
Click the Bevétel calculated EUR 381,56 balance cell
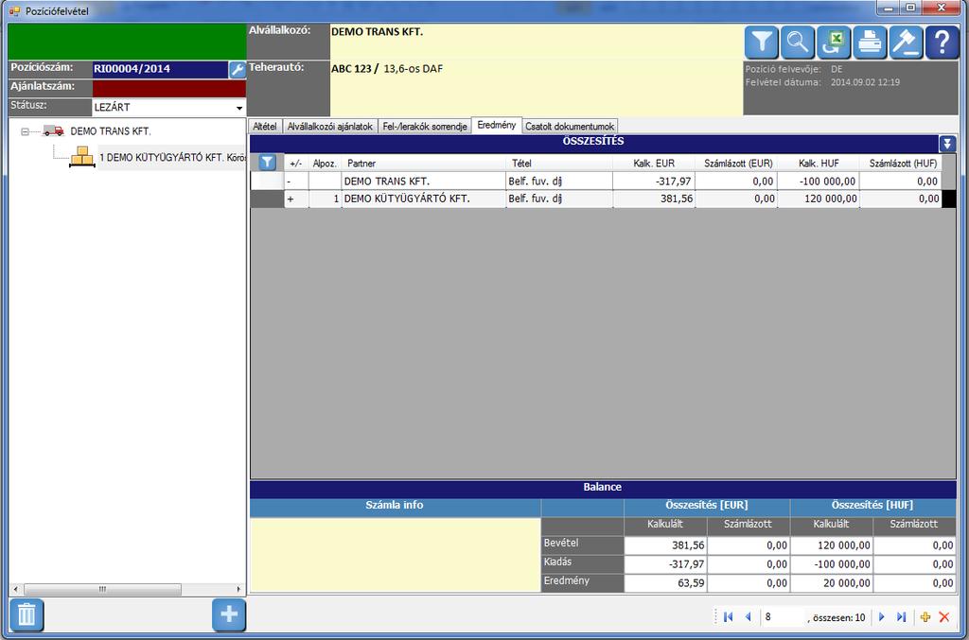point(665,545)
